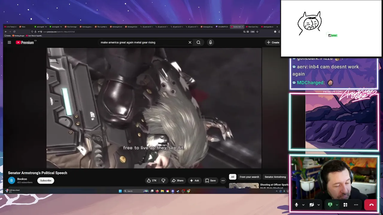Open the Create button in YouTube

click(x=273, y=42)
